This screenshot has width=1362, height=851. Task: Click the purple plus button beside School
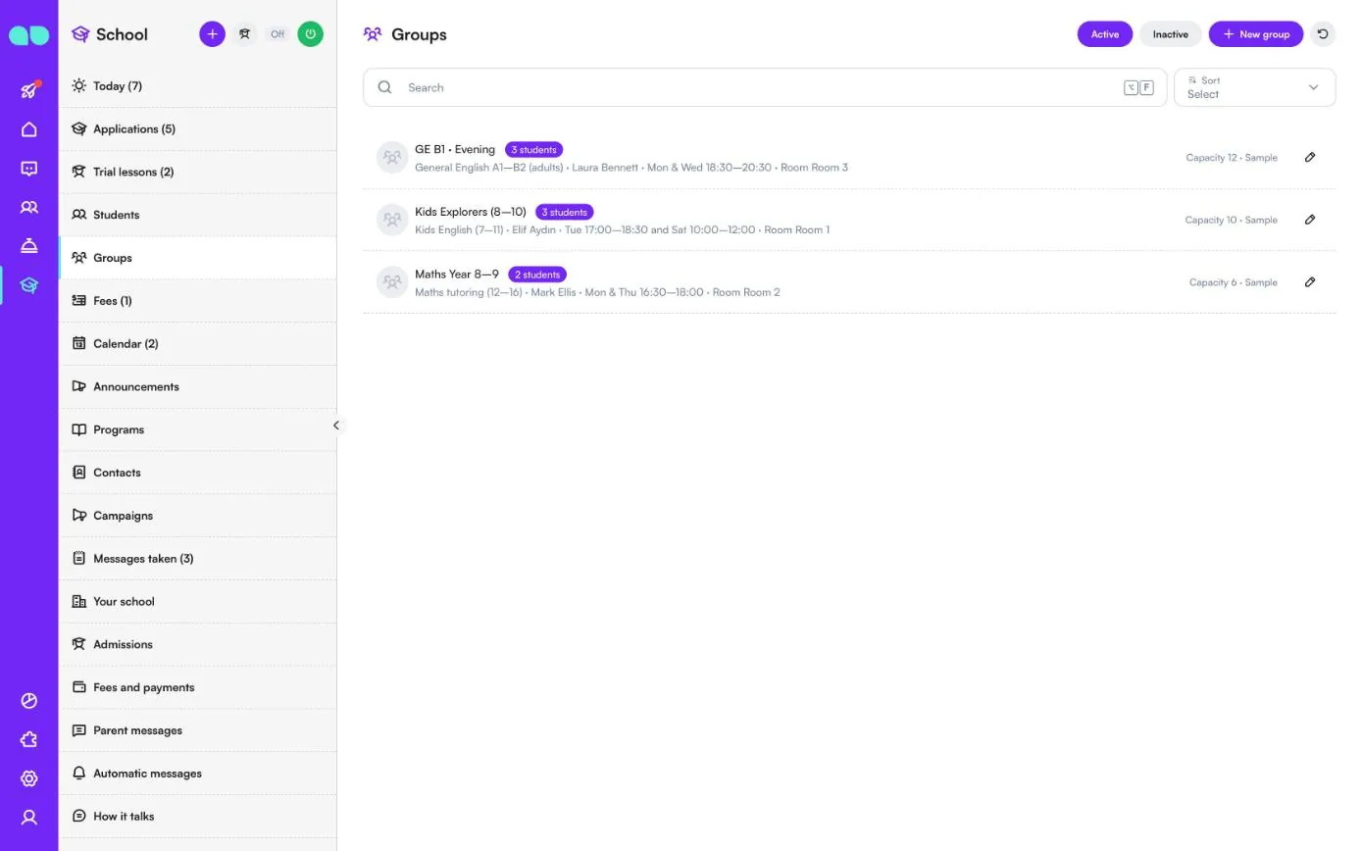point(212,34)
